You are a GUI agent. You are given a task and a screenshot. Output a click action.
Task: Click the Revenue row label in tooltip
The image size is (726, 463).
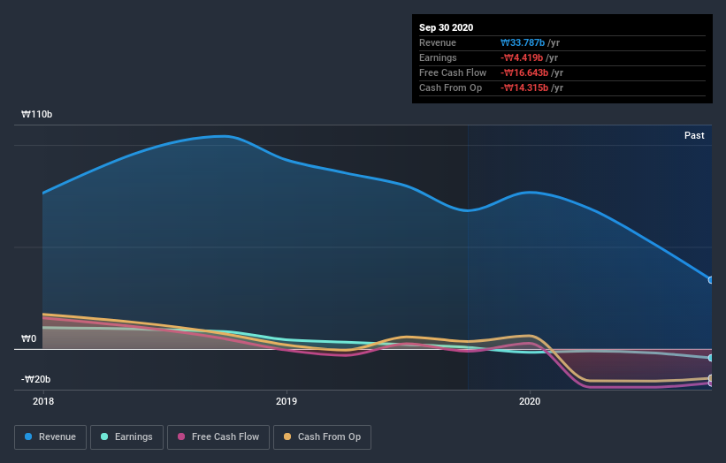coord(438,42)
